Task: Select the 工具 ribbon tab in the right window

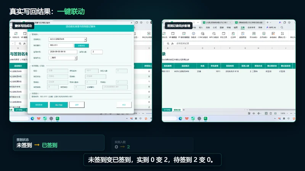Action: click(242, 27)
